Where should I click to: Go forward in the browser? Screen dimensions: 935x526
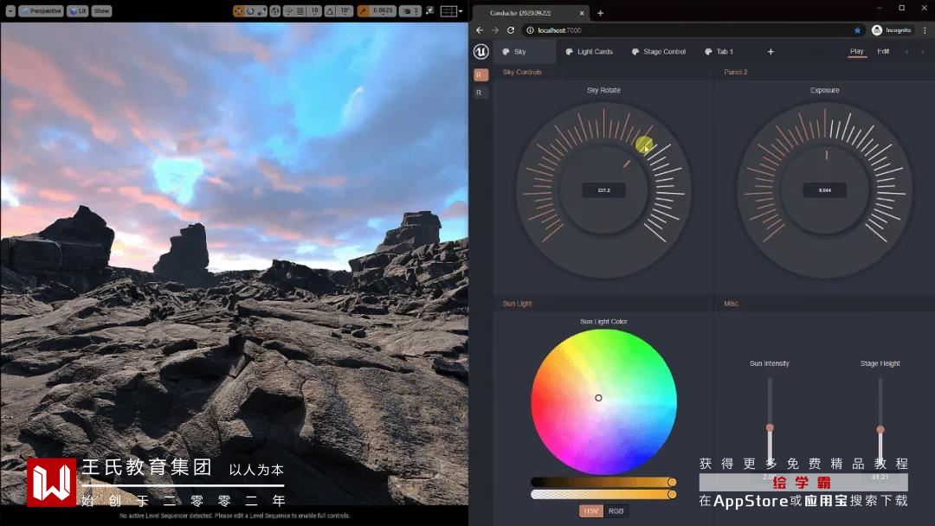[495, 29]
